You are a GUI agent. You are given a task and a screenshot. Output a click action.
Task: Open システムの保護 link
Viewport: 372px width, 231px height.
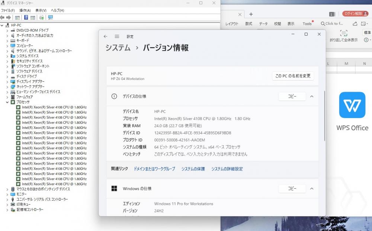click(193, 169)
